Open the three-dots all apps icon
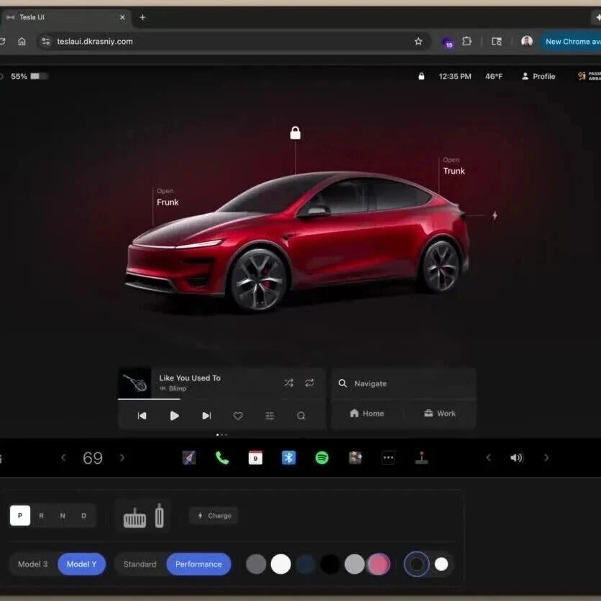This screenshot has height=601, width=601. click(x=388, y=457)
